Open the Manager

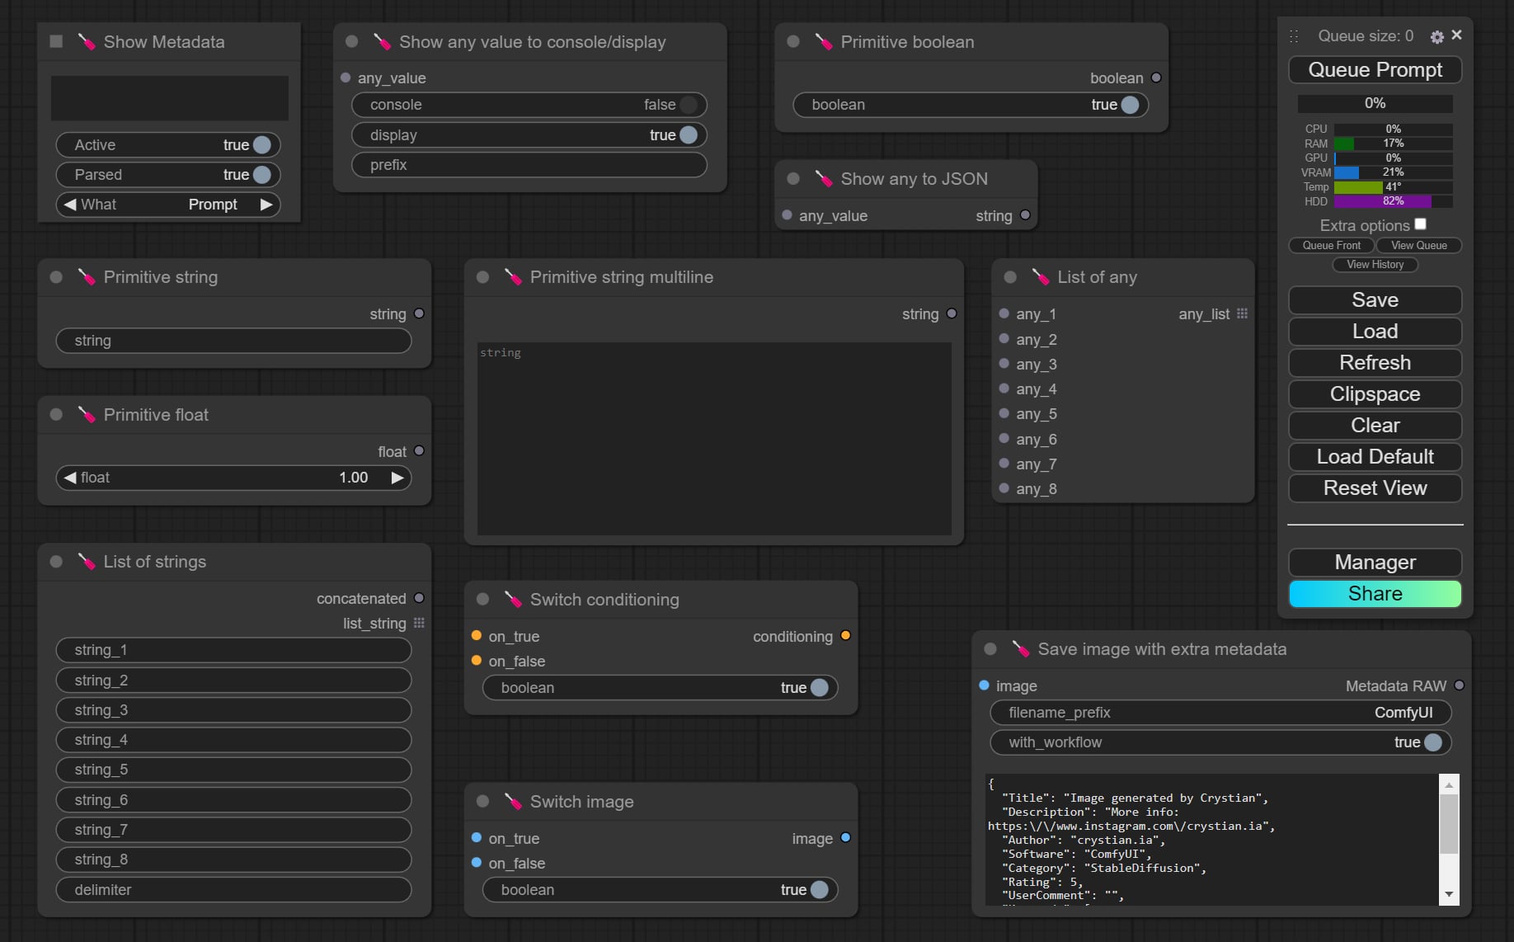pos(1375,563)
